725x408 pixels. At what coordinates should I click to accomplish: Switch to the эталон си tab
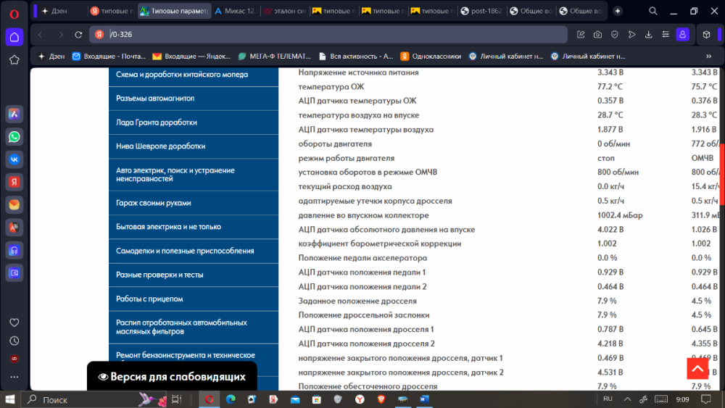[x=285, y=11]
